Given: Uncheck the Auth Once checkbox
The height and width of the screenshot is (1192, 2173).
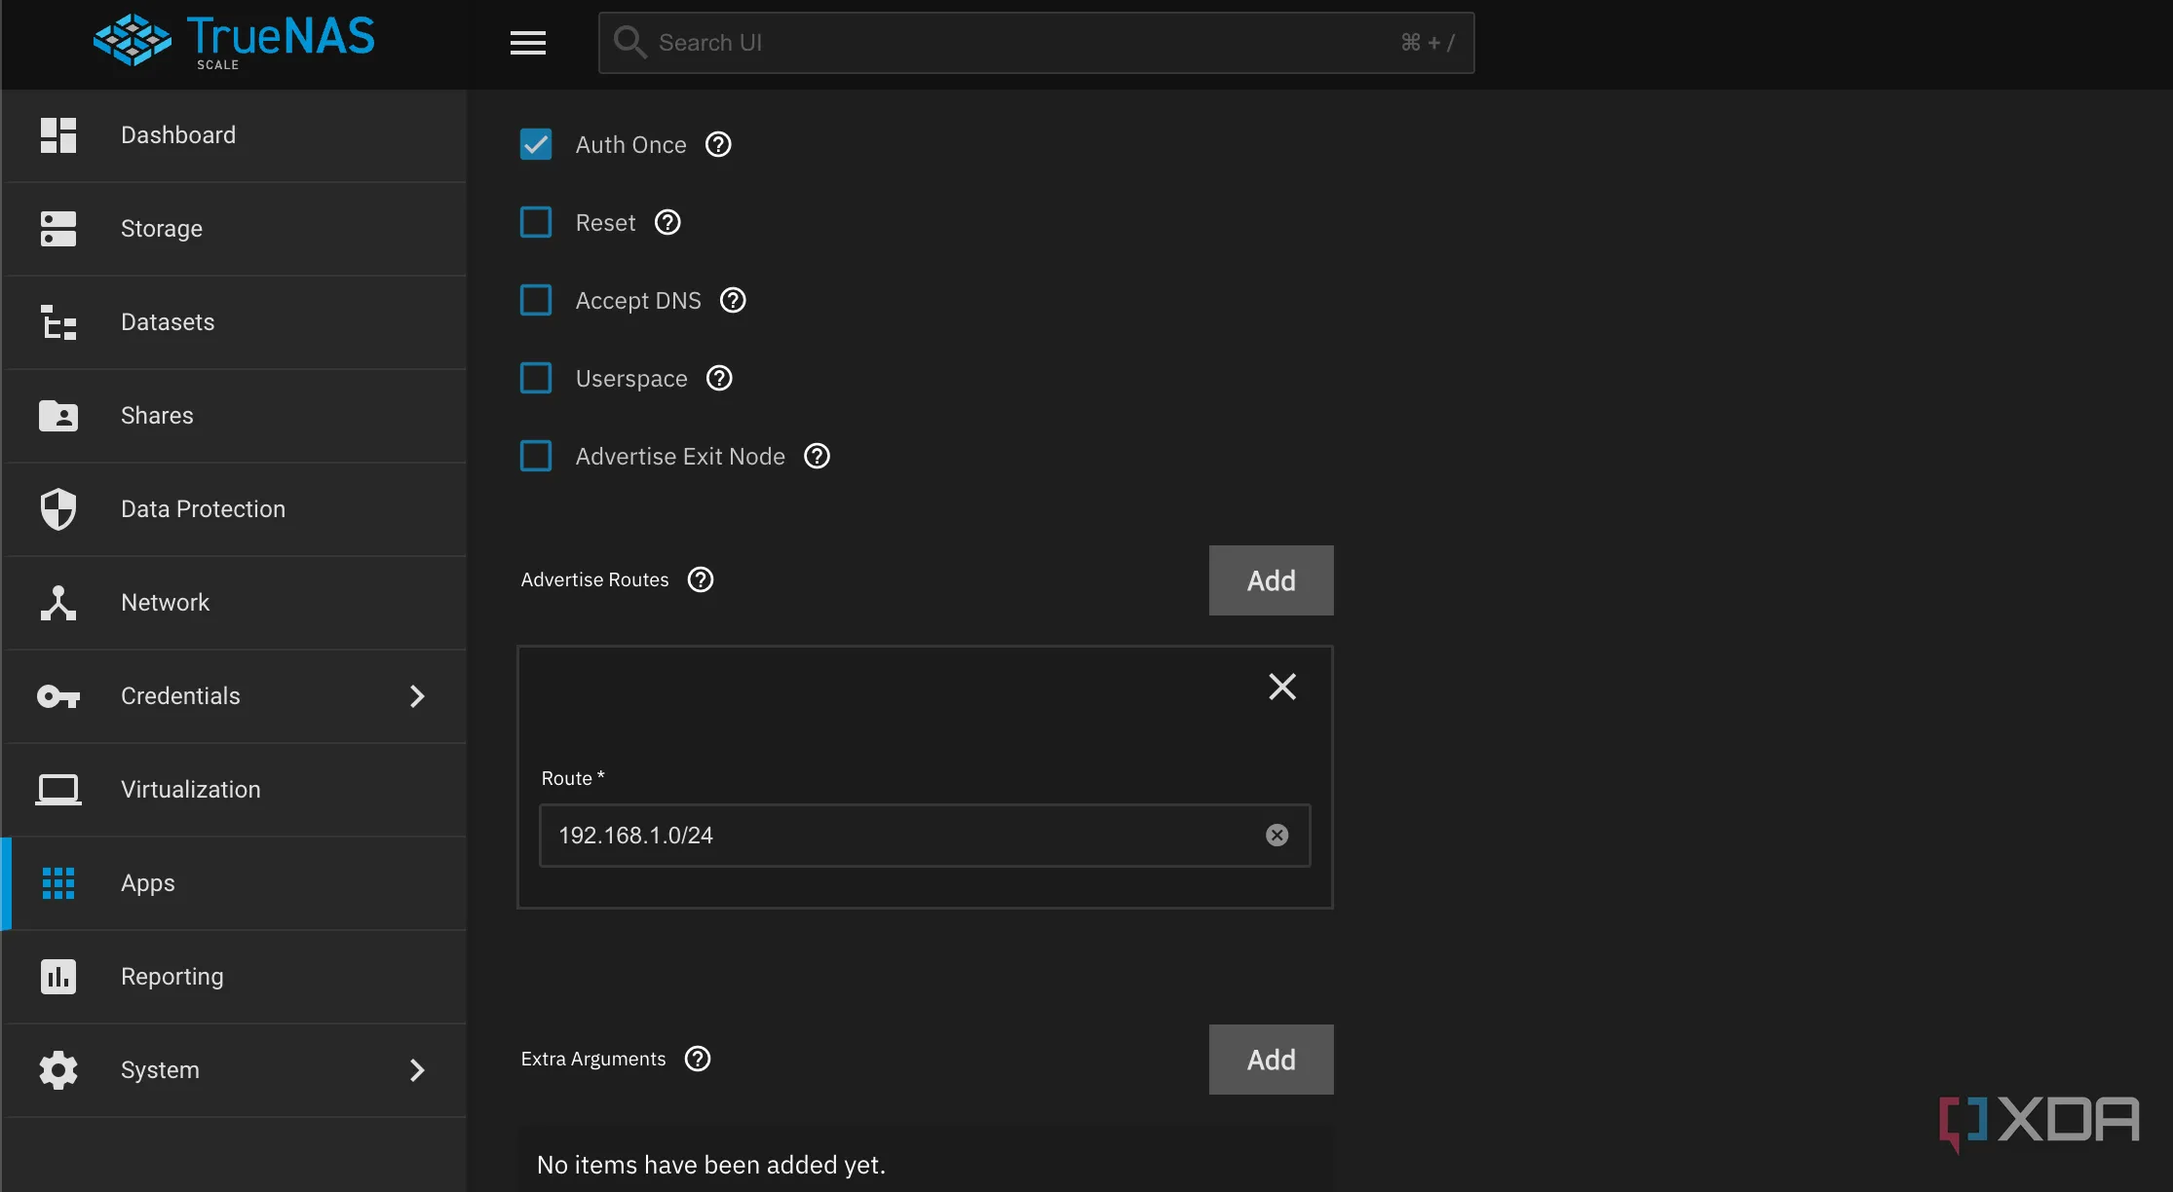Looking at the screenshot, I should (x=536, y=144).
